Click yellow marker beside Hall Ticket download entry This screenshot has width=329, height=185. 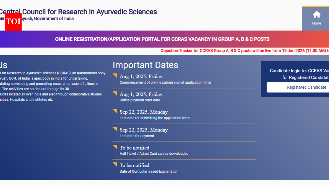(115, 147)
